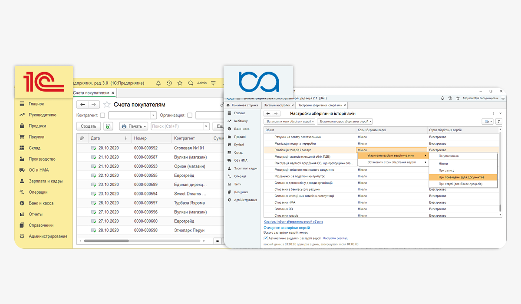Close Счета покупателям tab in 1C

point(113,93)
